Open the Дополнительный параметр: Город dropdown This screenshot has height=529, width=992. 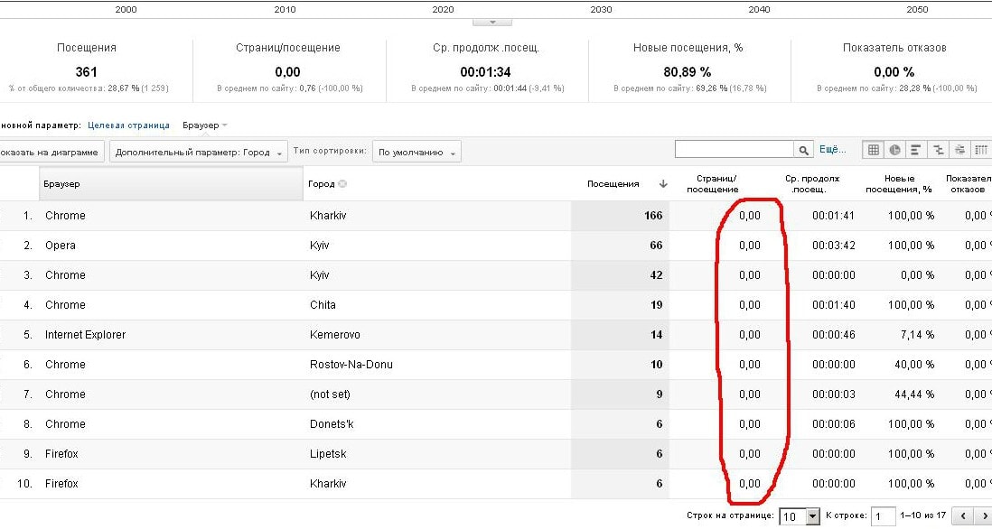click(198, 153)
